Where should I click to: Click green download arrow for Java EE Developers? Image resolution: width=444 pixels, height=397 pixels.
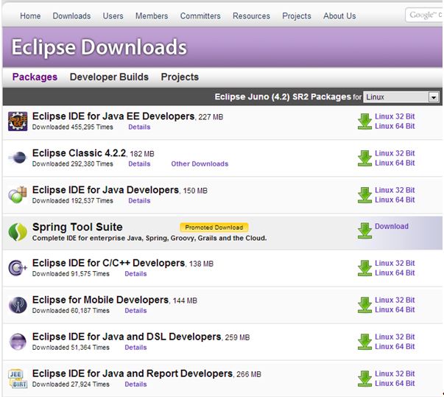[364, 122]
